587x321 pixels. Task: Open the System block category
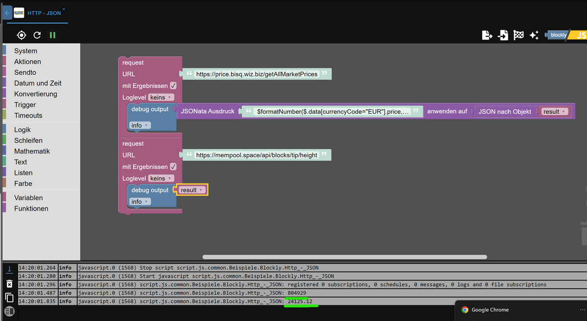[x=25, y=51]
